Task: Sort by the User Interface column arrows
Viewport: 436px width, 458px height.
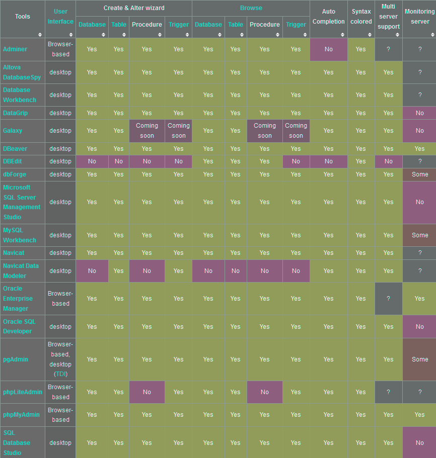Action: 71,35
